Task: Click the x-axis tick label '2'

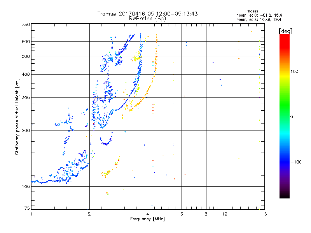Action: pyautogui.click(x=89, y=214)
